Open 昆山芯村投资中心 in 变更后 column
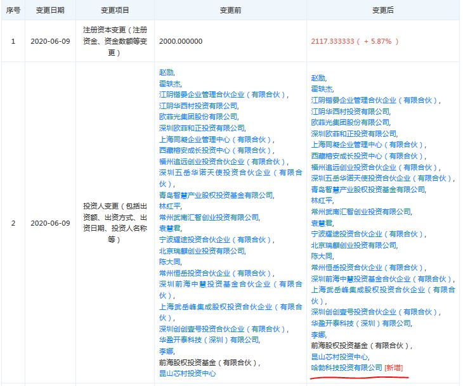The height and width of the screenshot is (386, 463). [339, 357]
